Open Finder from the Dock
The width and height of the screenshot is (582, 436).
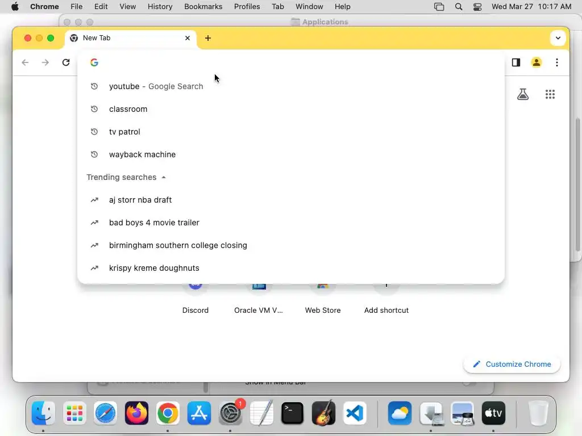click(x=43, y=413)
